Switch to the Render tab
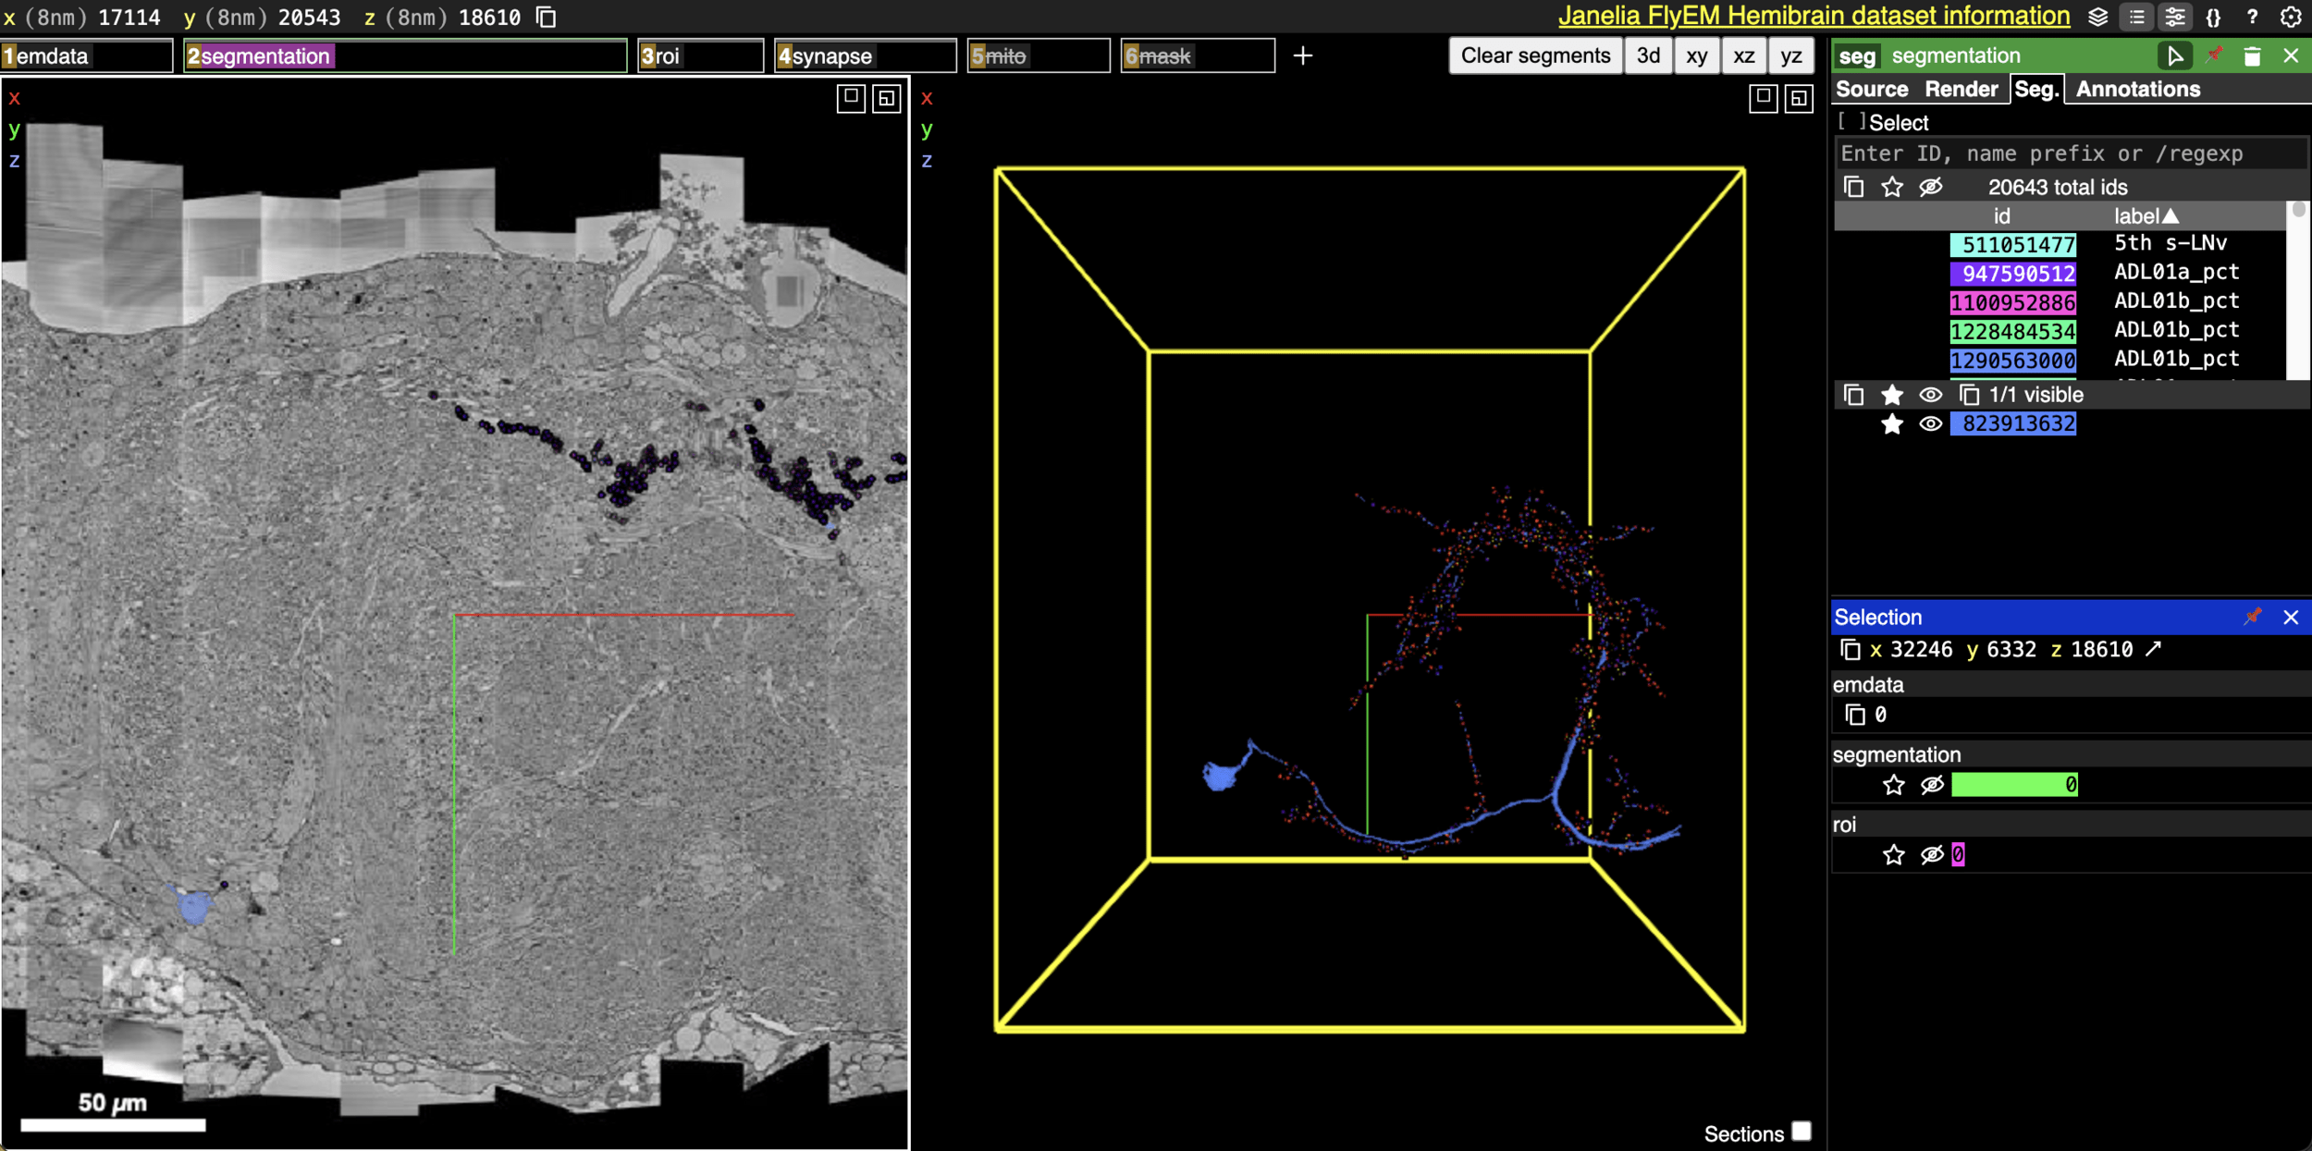 [1961, 90]
